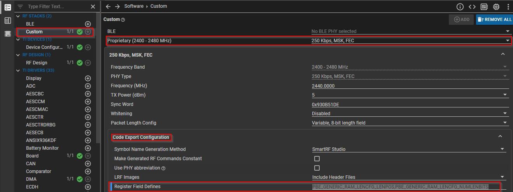Add an AESCBC driver instance
The width and height of the screenshot is (513, 192).
click(x=88, y=94)
